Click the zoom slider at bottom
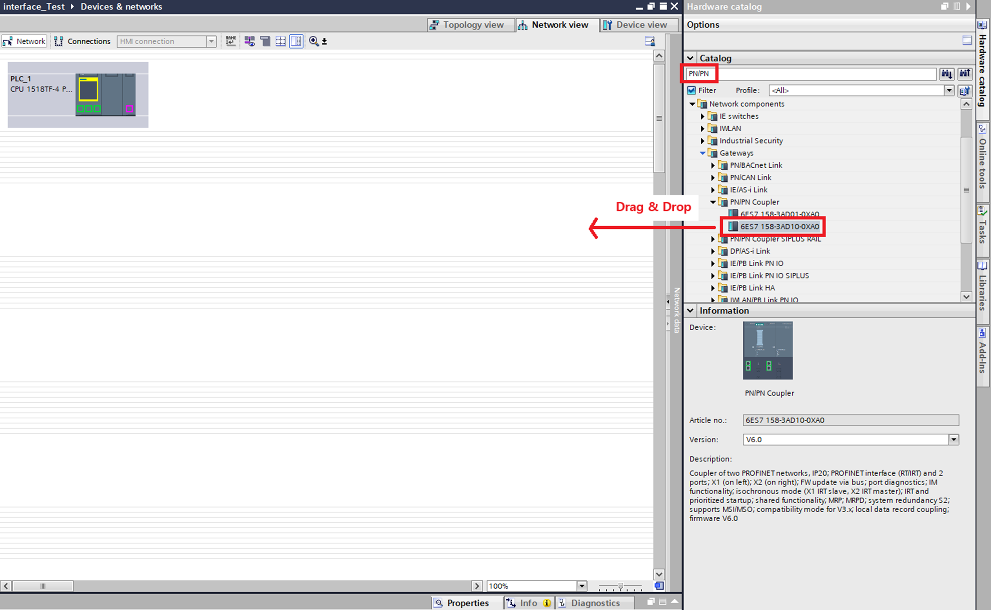 point(620,586)
